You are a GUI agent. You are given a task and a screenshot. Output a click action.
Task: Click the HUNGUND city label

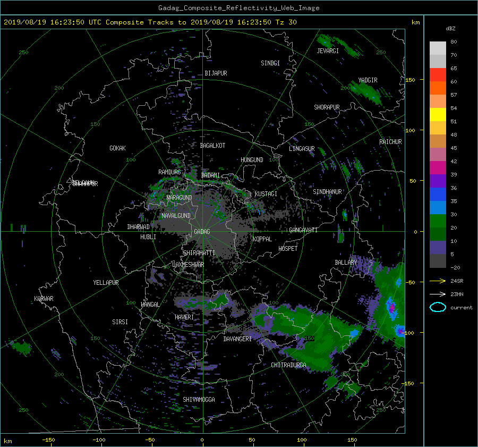[252, 160]
